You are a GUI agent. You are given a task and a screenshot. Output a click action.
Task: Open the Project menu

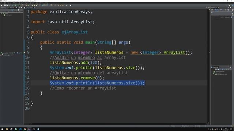[32, 3]
